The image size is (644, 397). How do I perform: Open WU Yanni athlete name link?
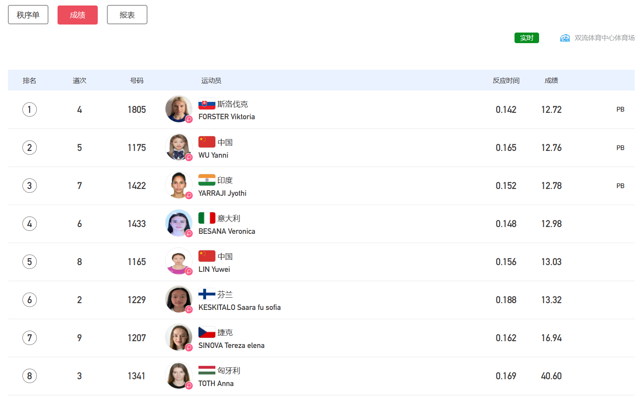point(213,155)
